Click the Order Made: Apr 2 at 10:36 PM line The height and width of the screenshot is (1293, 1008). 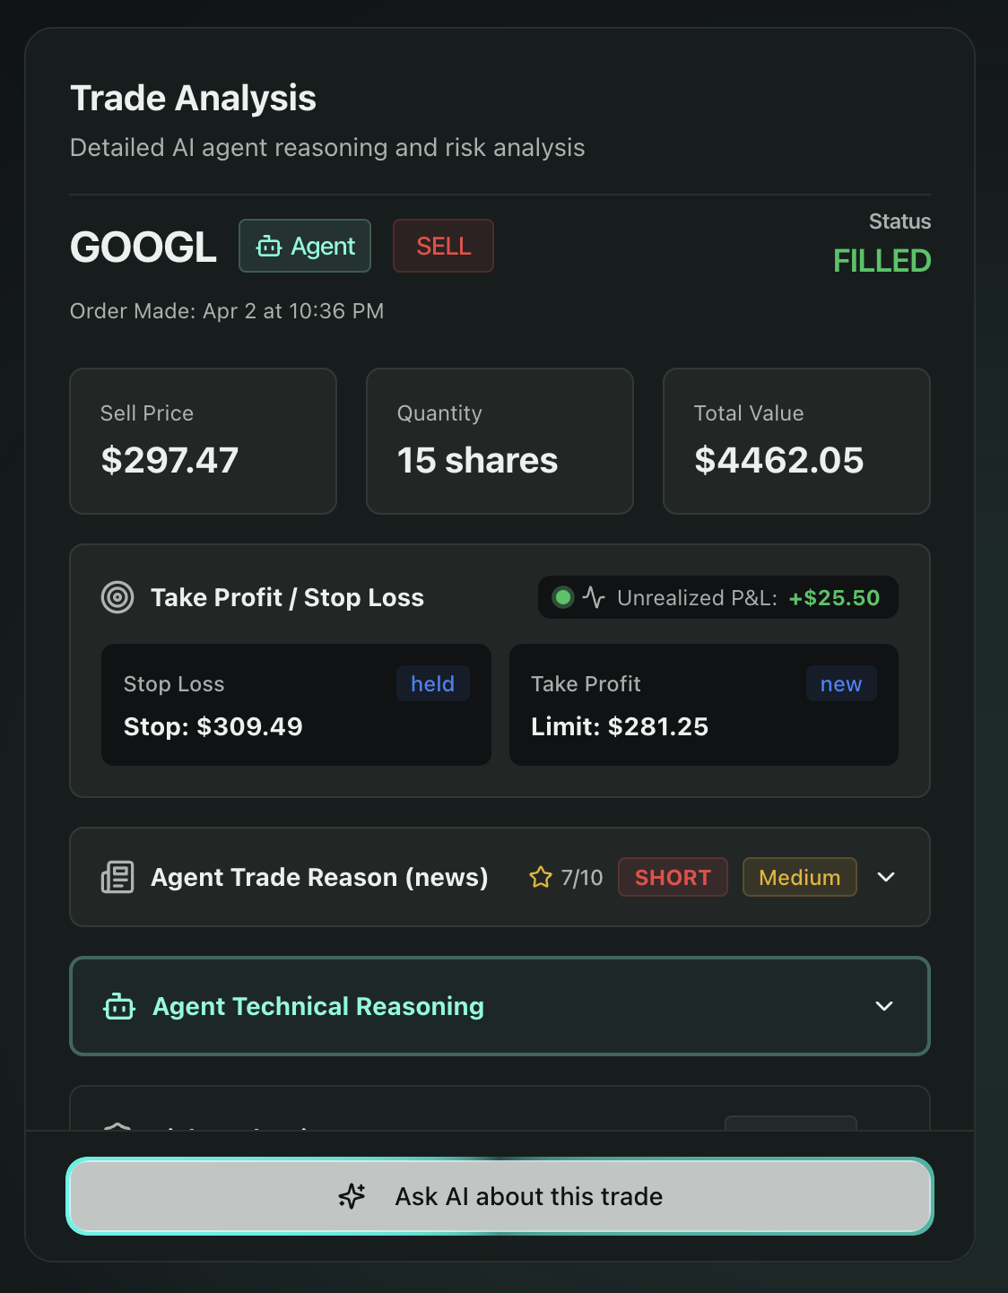(x=227, y=311)
